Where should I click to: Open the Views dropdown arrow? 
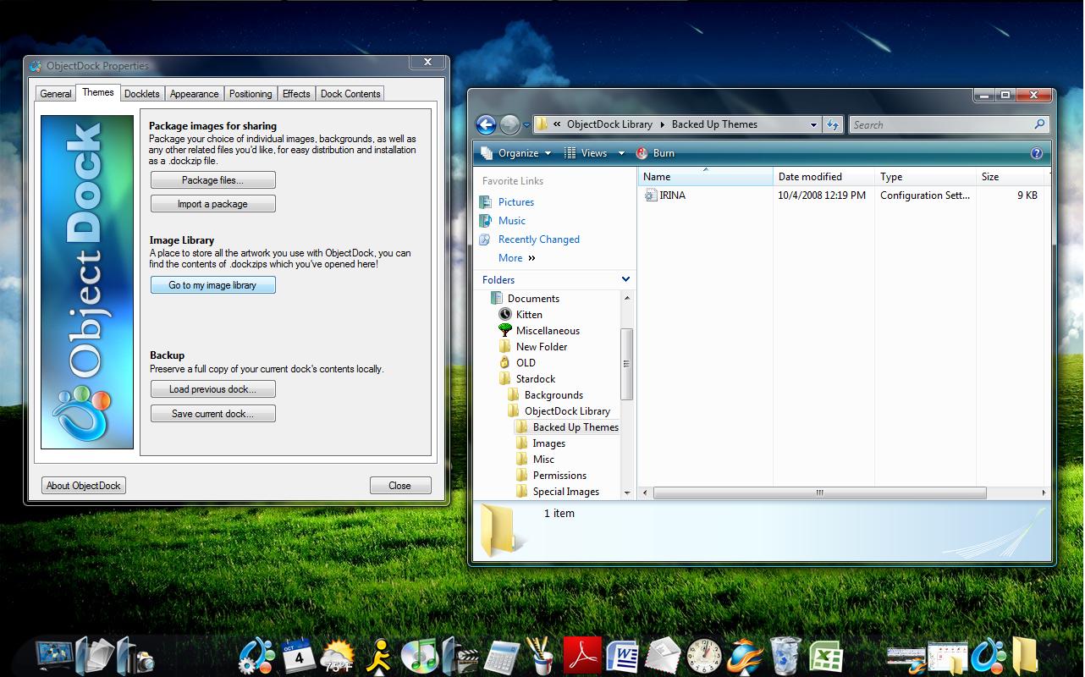point(621,153)
